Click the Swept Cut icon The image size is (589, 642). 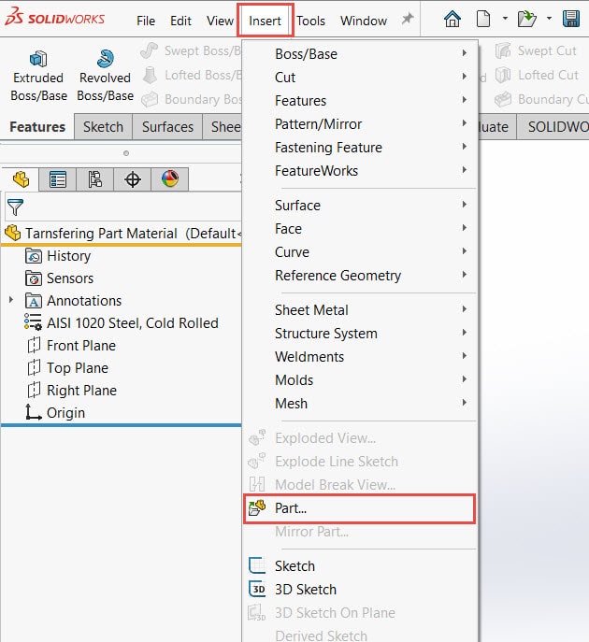(x=503, y=50)
